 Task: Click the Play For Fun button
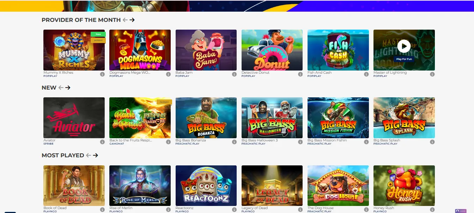404,59
